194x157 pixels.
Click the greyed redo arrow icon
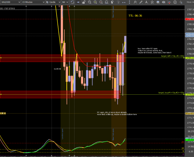118,2
